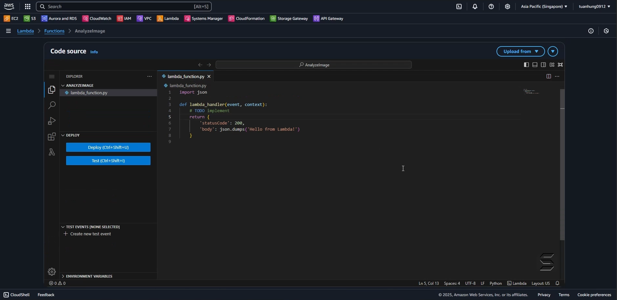This screenshot has height=300, width=617.
Task: Open CloudShell in the footer
Action: coord(17,295)
